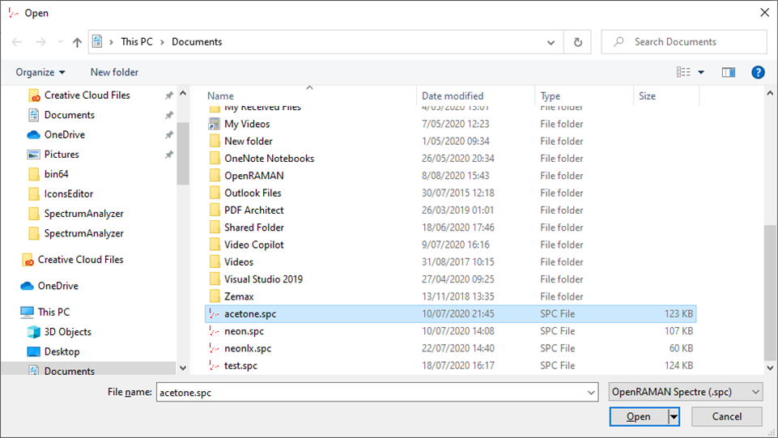Open the Help question mark icon
This screenshot has height=438, width=778.
758,72
